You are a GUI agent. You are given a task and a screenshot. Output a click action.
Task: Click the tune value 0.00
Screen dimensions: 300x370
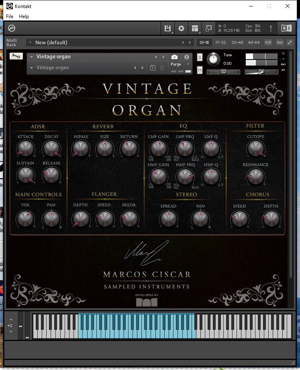pos(227,64)
